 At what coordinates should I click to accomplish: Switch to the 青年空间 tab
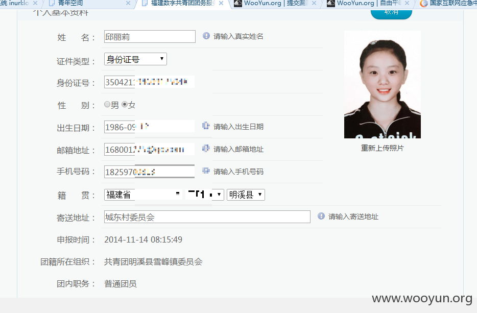pos(88,4)
